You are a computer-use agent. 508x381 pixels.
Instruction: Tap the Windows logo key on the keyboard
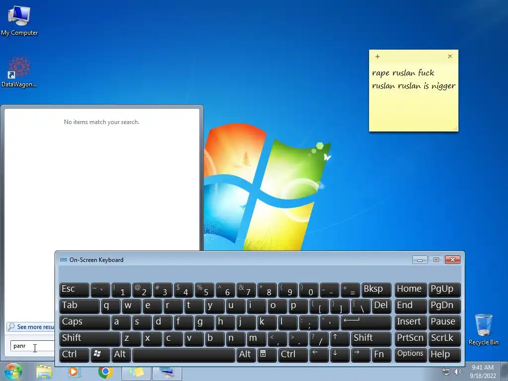tap(100, 355)
